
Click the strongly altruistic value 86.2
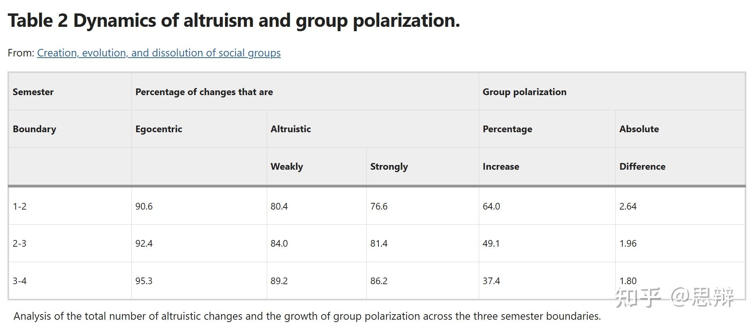tap(378, 281)
